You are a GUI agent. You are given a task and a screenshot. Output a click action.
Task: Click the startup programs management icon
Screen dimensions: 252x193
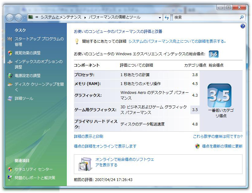10,39
